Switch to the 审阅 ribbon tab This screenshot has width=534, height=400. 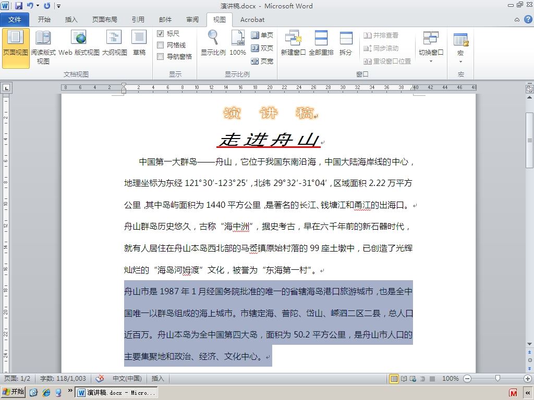(192, 20)
